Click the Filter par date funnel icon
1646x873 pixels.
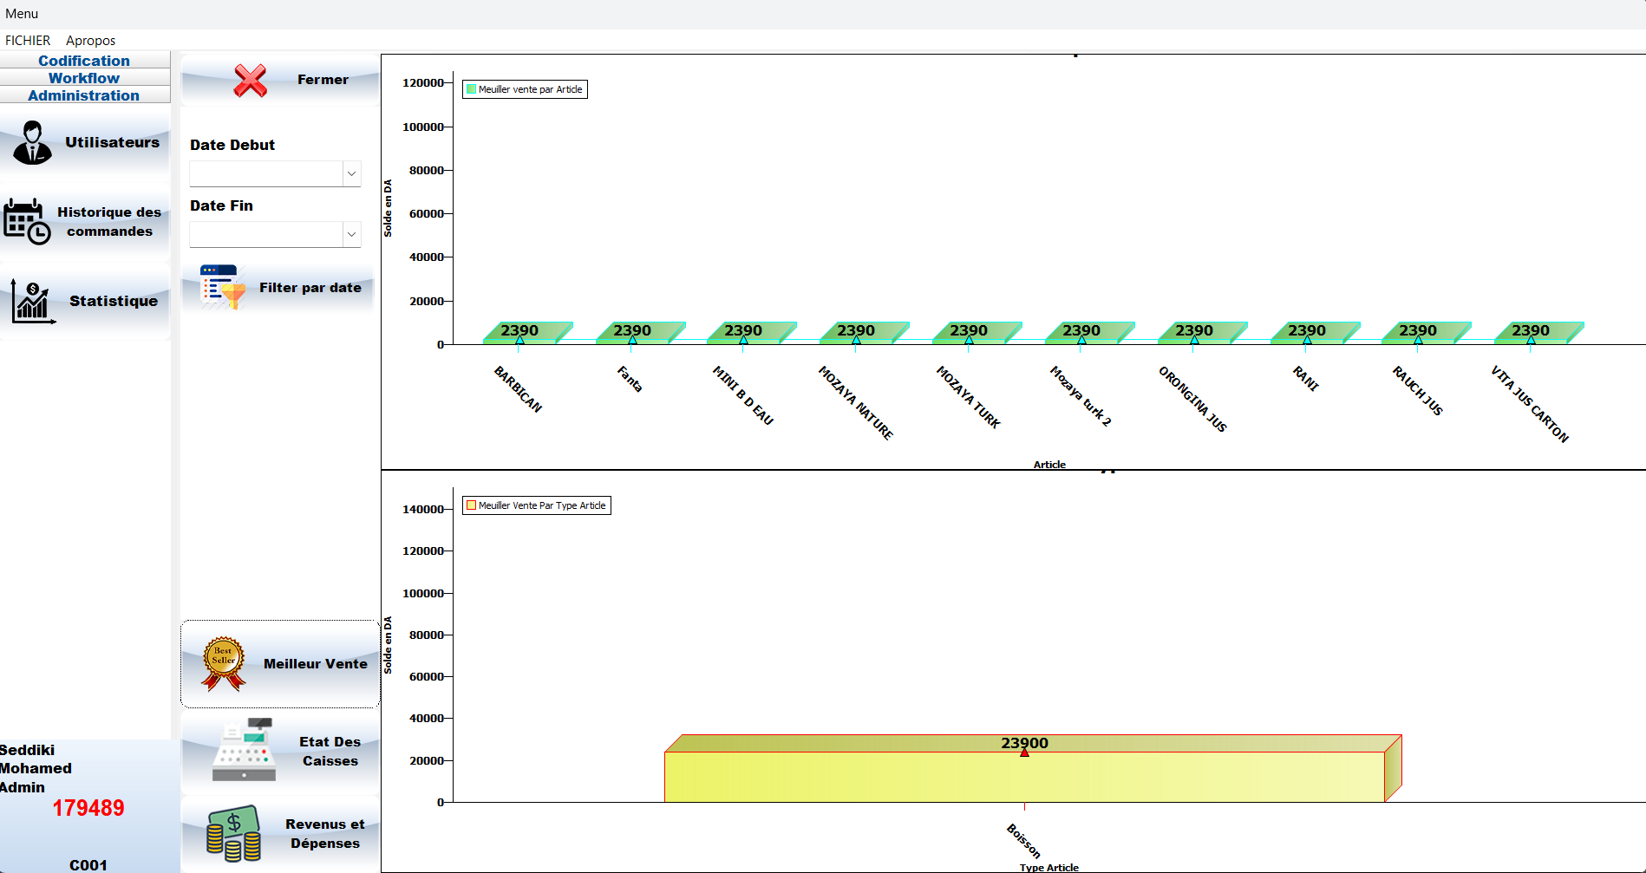click(x=223, y=287)
